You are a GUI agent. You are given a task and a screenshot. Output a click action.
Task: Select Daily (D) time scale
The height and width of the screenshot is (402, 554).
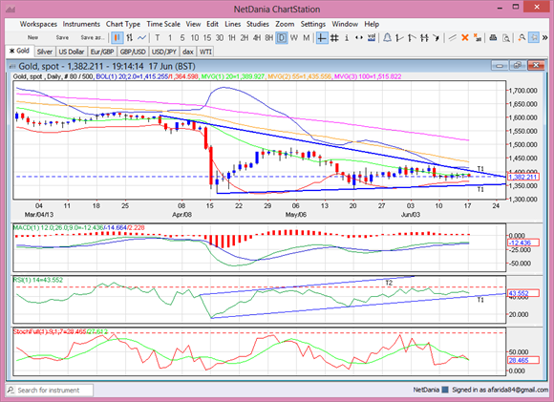click(x=282, y=38)
